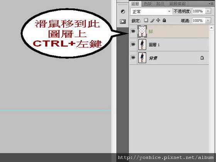Switch to the 路徑 paths tab
216x162 pixels.
[160, 4]
